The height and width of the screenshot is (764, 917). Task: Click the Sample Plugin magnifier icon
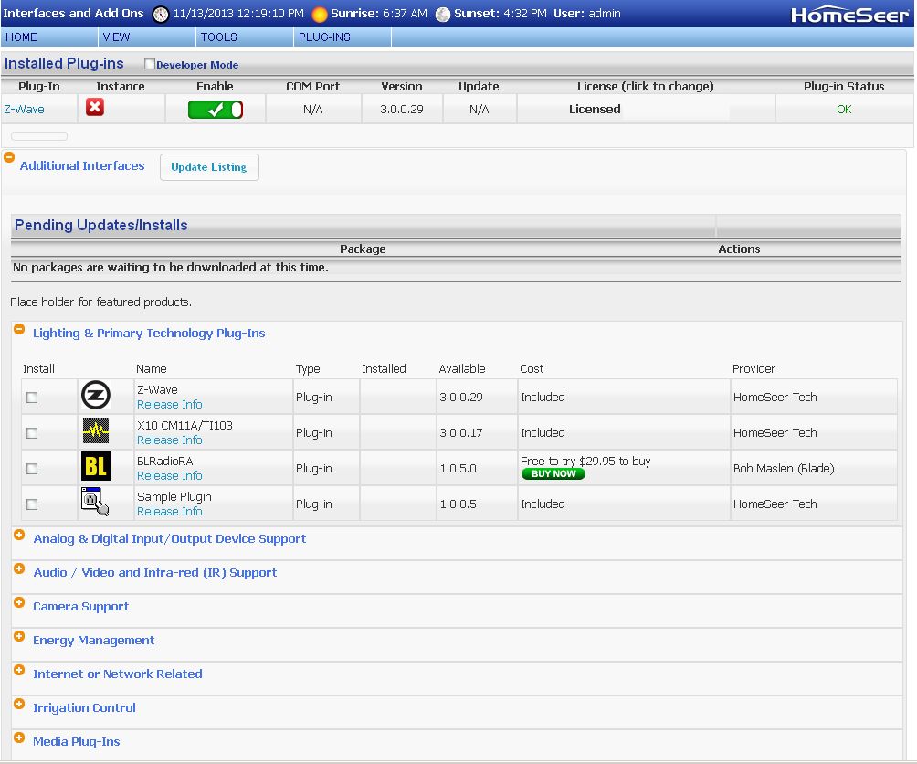[95, 502]
